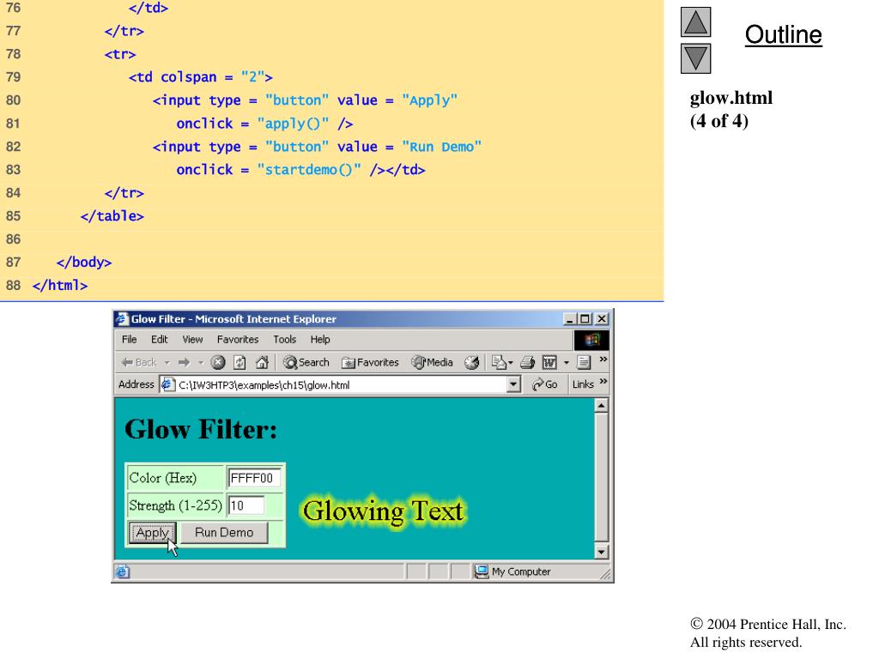Click the Color (Hex) label cell
879x659 pixels.
175,478
